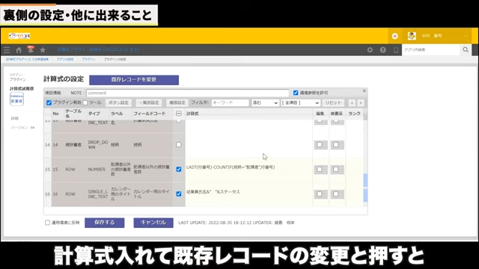
Task: Click the 保存する button
Action: (x=105, y=223)
